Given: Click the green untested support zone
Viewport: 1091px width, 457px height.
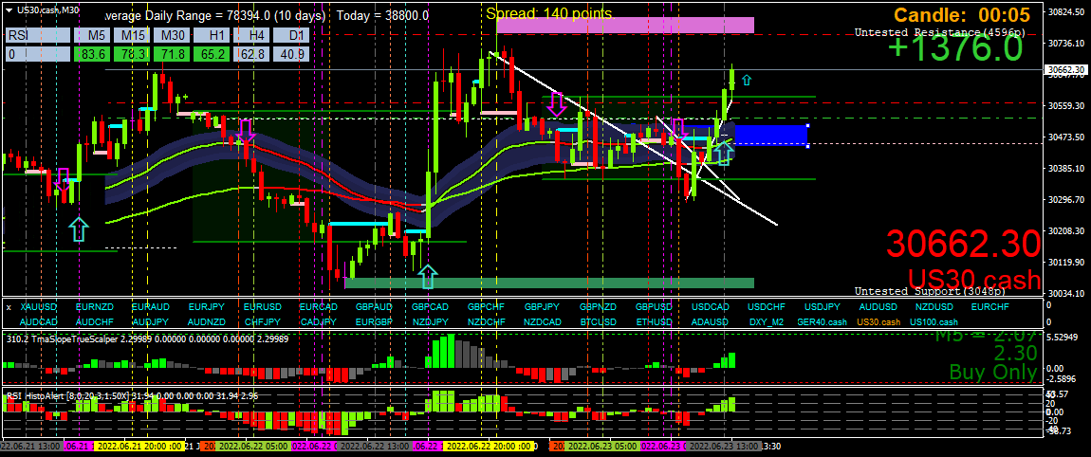Looking at the screenshot, I should point(549,283).
